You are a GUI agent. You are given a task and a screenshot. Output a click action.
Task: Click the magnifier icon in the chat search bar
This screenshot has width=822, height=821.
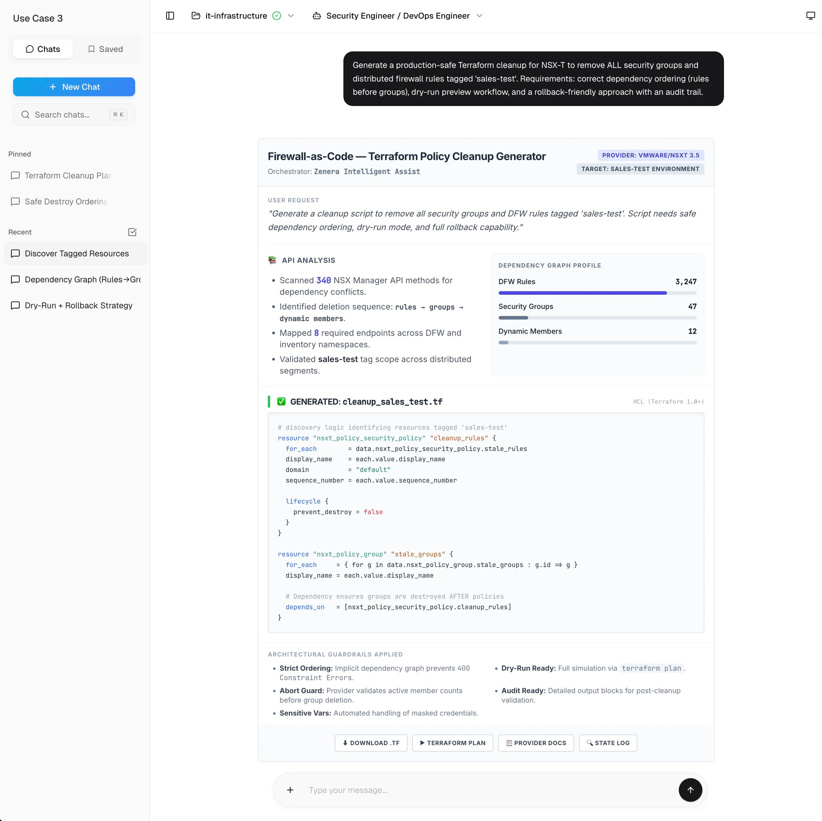25,115
